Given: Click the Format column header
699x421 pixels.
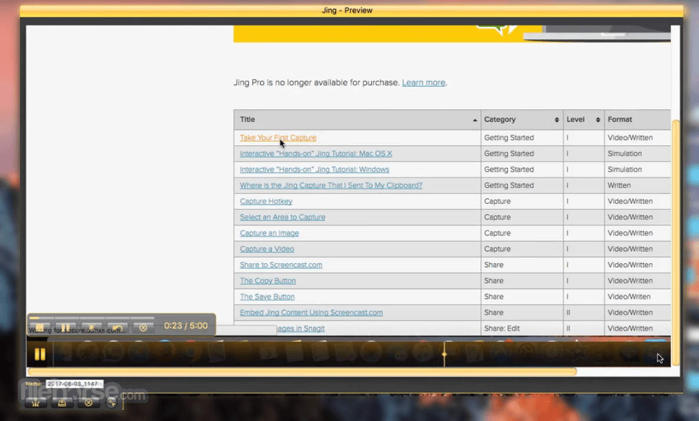Looking at the screenshot, I should point(637,120).
